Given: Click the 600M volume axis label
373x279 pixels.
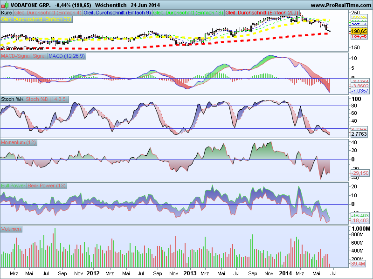Looking at the screenshot, I should (x=357, y=243).
